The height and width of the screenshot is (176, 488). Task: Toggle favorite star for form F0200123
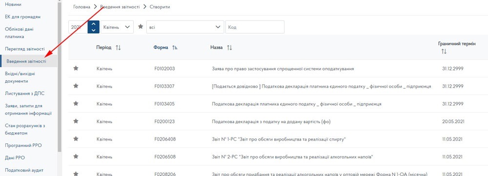tap(76, 121)
